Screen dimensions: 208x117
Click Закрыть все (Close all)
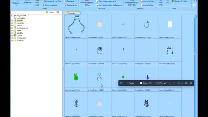[71, 5]
